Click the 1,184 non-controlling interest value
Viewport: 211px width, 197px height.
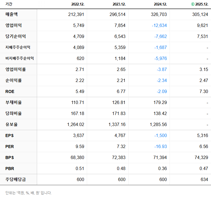pos(120,59)
